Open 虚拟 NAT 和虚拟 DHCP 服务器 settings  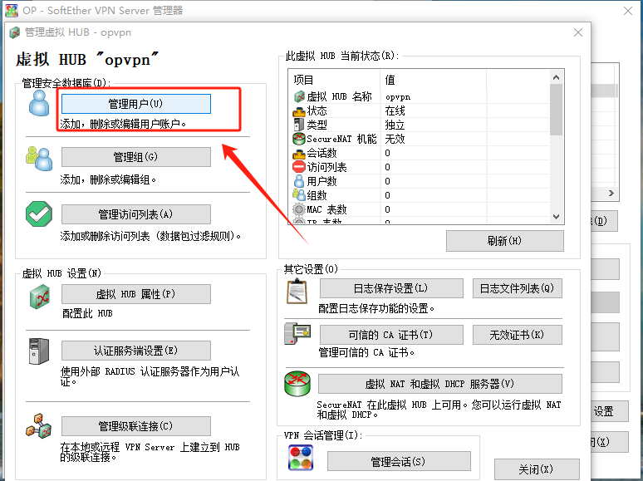[439, 384]
